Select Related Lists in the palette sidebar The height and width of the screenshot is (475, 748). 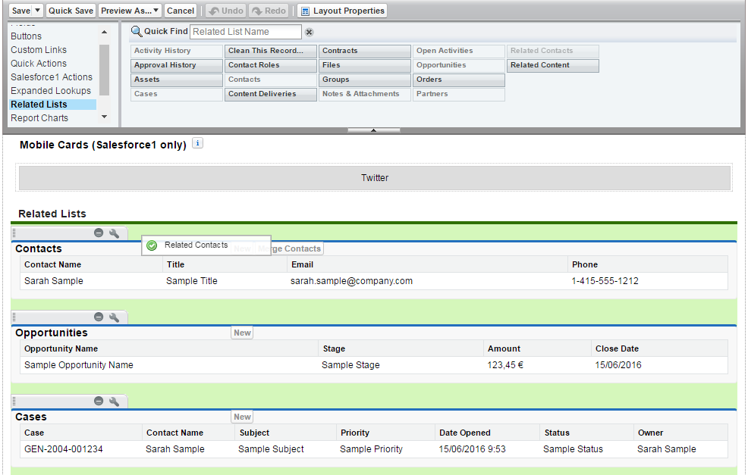tap(39, 105)
